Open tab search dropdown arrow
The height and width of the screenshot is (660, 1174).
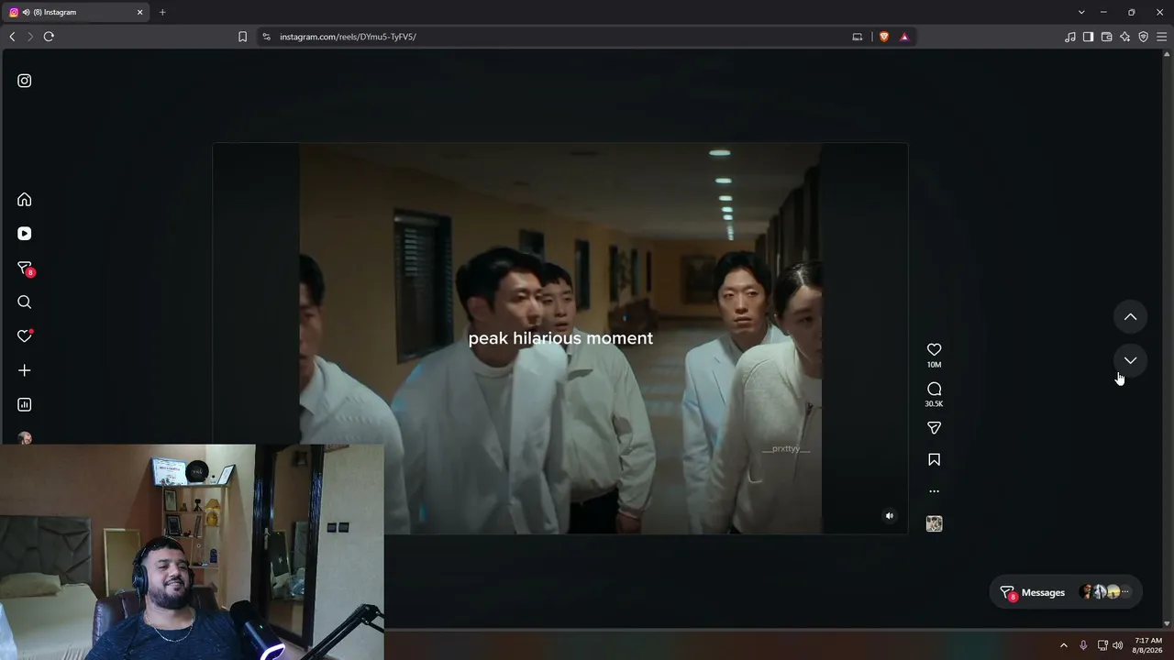coord(1081,12)
